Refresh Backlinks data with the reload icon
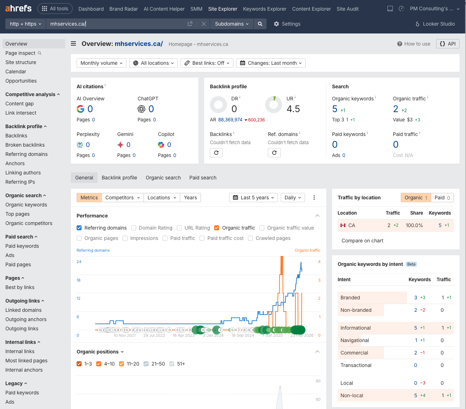The height and width of the screenshot is (409, 466). pos(216,152)
